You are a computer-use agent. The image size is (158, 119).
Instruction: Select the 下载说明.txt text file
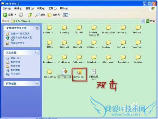pos(94,74)
